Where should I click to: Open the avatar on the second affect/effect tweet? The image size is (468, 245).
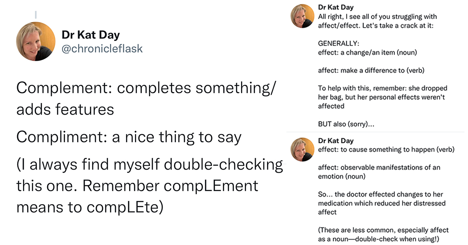(x=302, y=150)
